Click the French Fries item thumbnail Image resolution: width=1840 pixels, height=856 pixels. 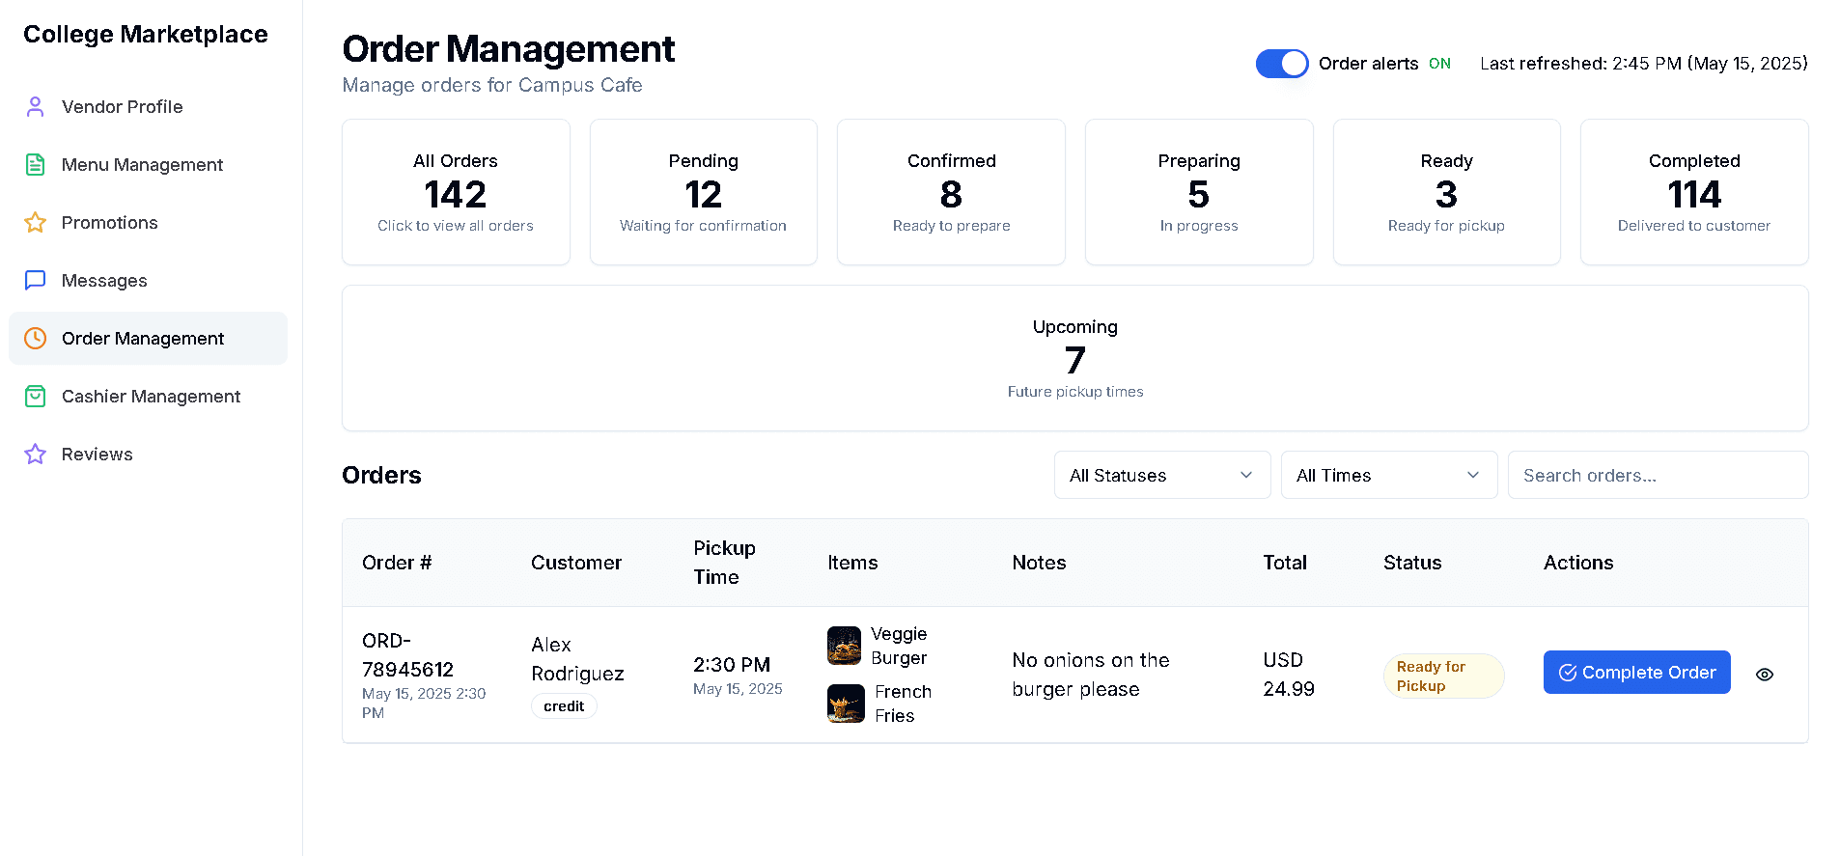(x=846, y=704)
